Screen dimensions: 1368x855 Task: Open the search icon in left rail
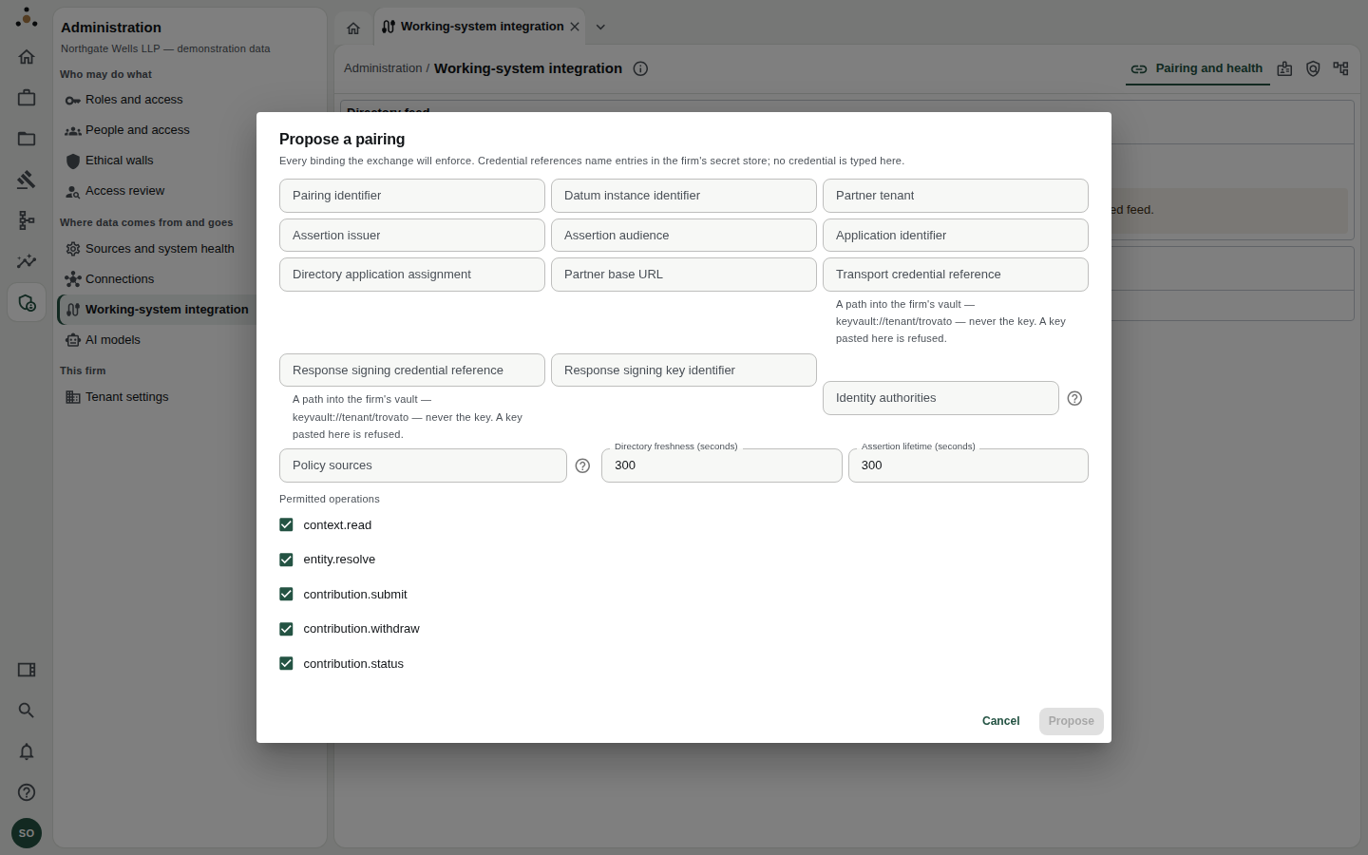pyautogui.click(x=27, y=711)
